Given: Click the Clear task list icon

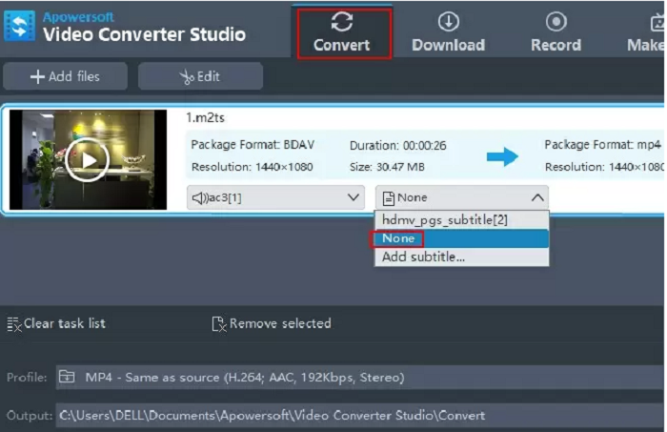Looking at the screenshot, I should (x=14, y=324).
